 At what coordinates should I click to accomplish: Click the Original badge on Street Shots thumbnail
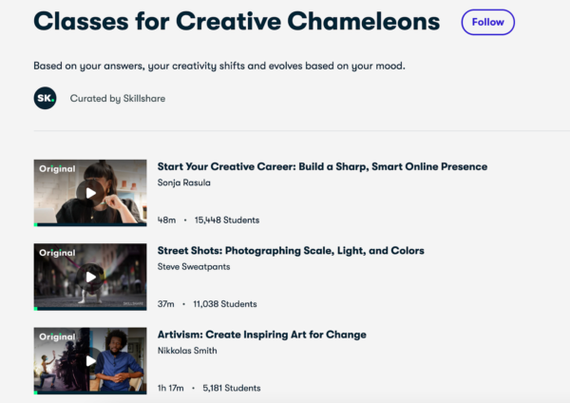[x=57, y=254]
